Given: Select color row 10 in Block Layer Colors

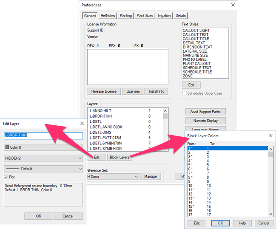Looking at the screenshot, I should click(228, 186).
